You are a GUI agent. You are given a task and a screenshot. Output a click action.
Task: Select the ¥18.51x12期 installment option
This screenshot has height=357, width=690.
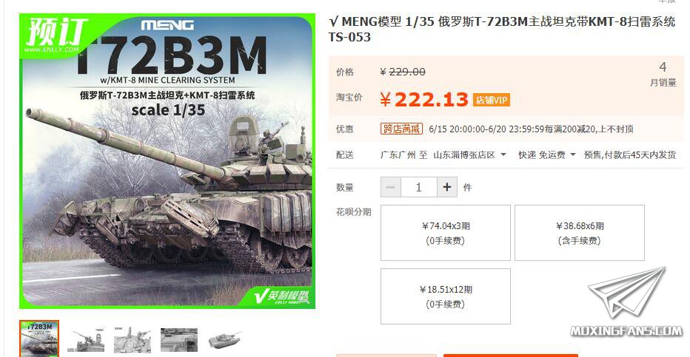coord(446,296)
